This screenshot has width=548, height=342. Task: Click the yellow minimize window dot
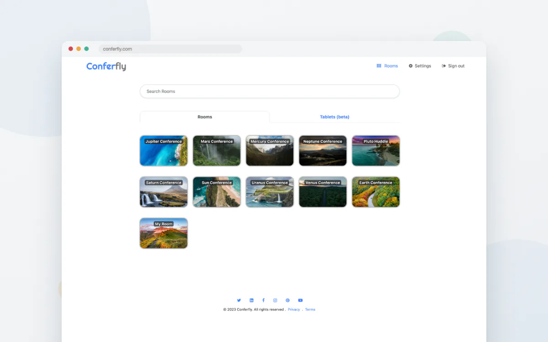(x=79, y=49)
